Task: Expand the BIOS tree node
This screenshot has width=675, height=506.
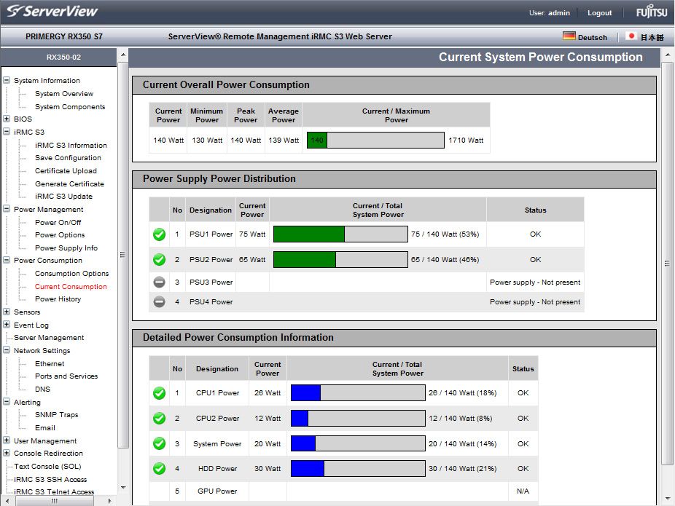Action: (7, 119)
